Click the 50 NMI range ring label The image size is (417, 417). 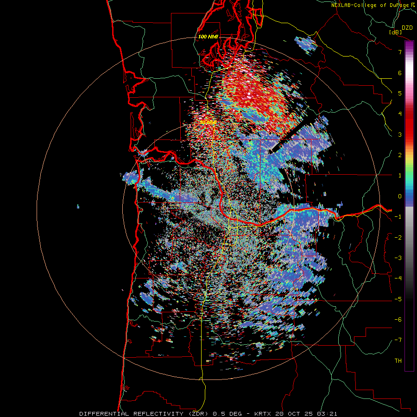coord(208,123)
